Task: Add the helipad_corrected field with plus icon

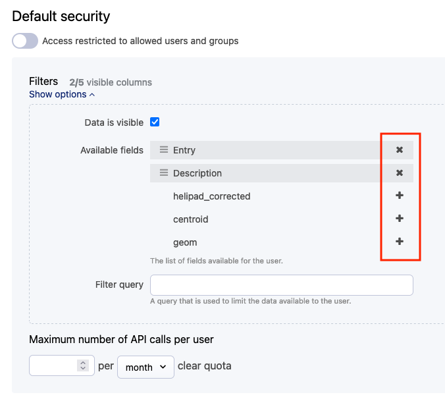Action: (399, 196)
